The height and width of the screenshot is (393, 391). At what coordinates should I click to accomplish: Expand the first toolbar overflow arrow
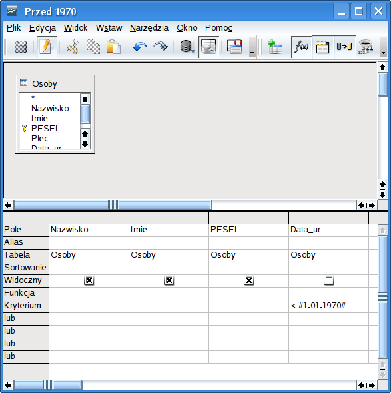pos(252,47)
